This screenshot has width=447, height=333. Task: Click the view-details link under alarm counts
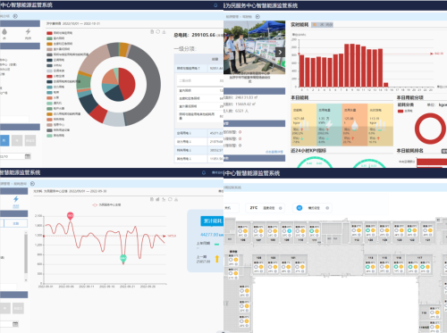click(x=274, y=152)
